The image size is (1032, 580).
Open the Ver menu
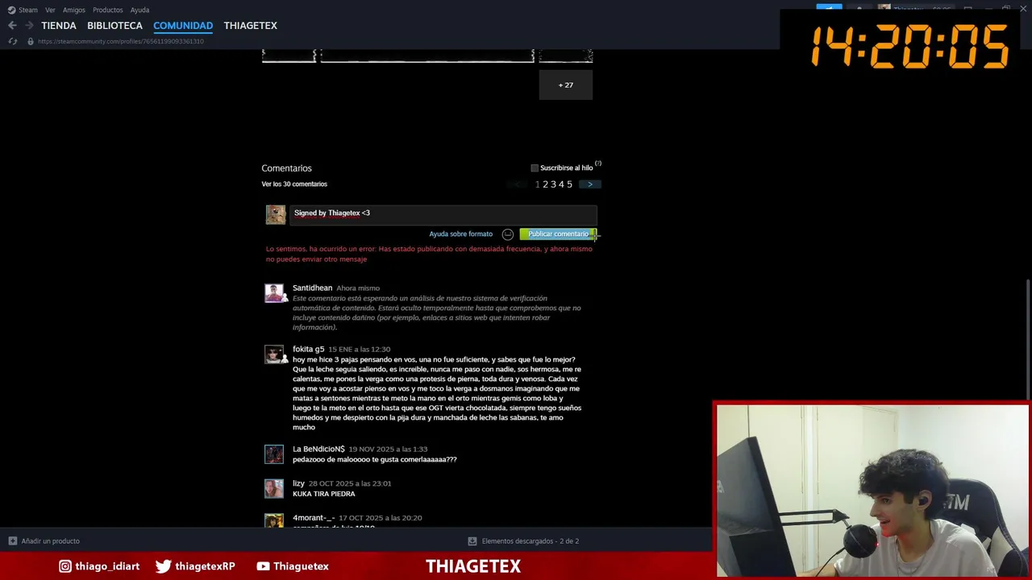[x=50, y=10]
